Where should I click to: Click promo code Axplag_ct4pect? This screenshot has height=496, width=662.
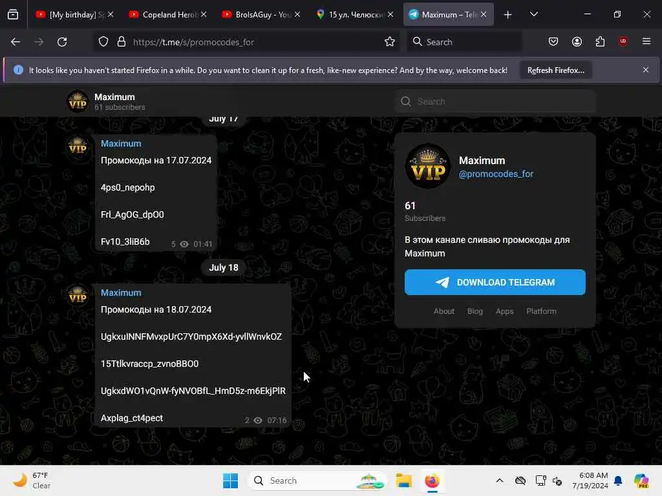(132, 418)
